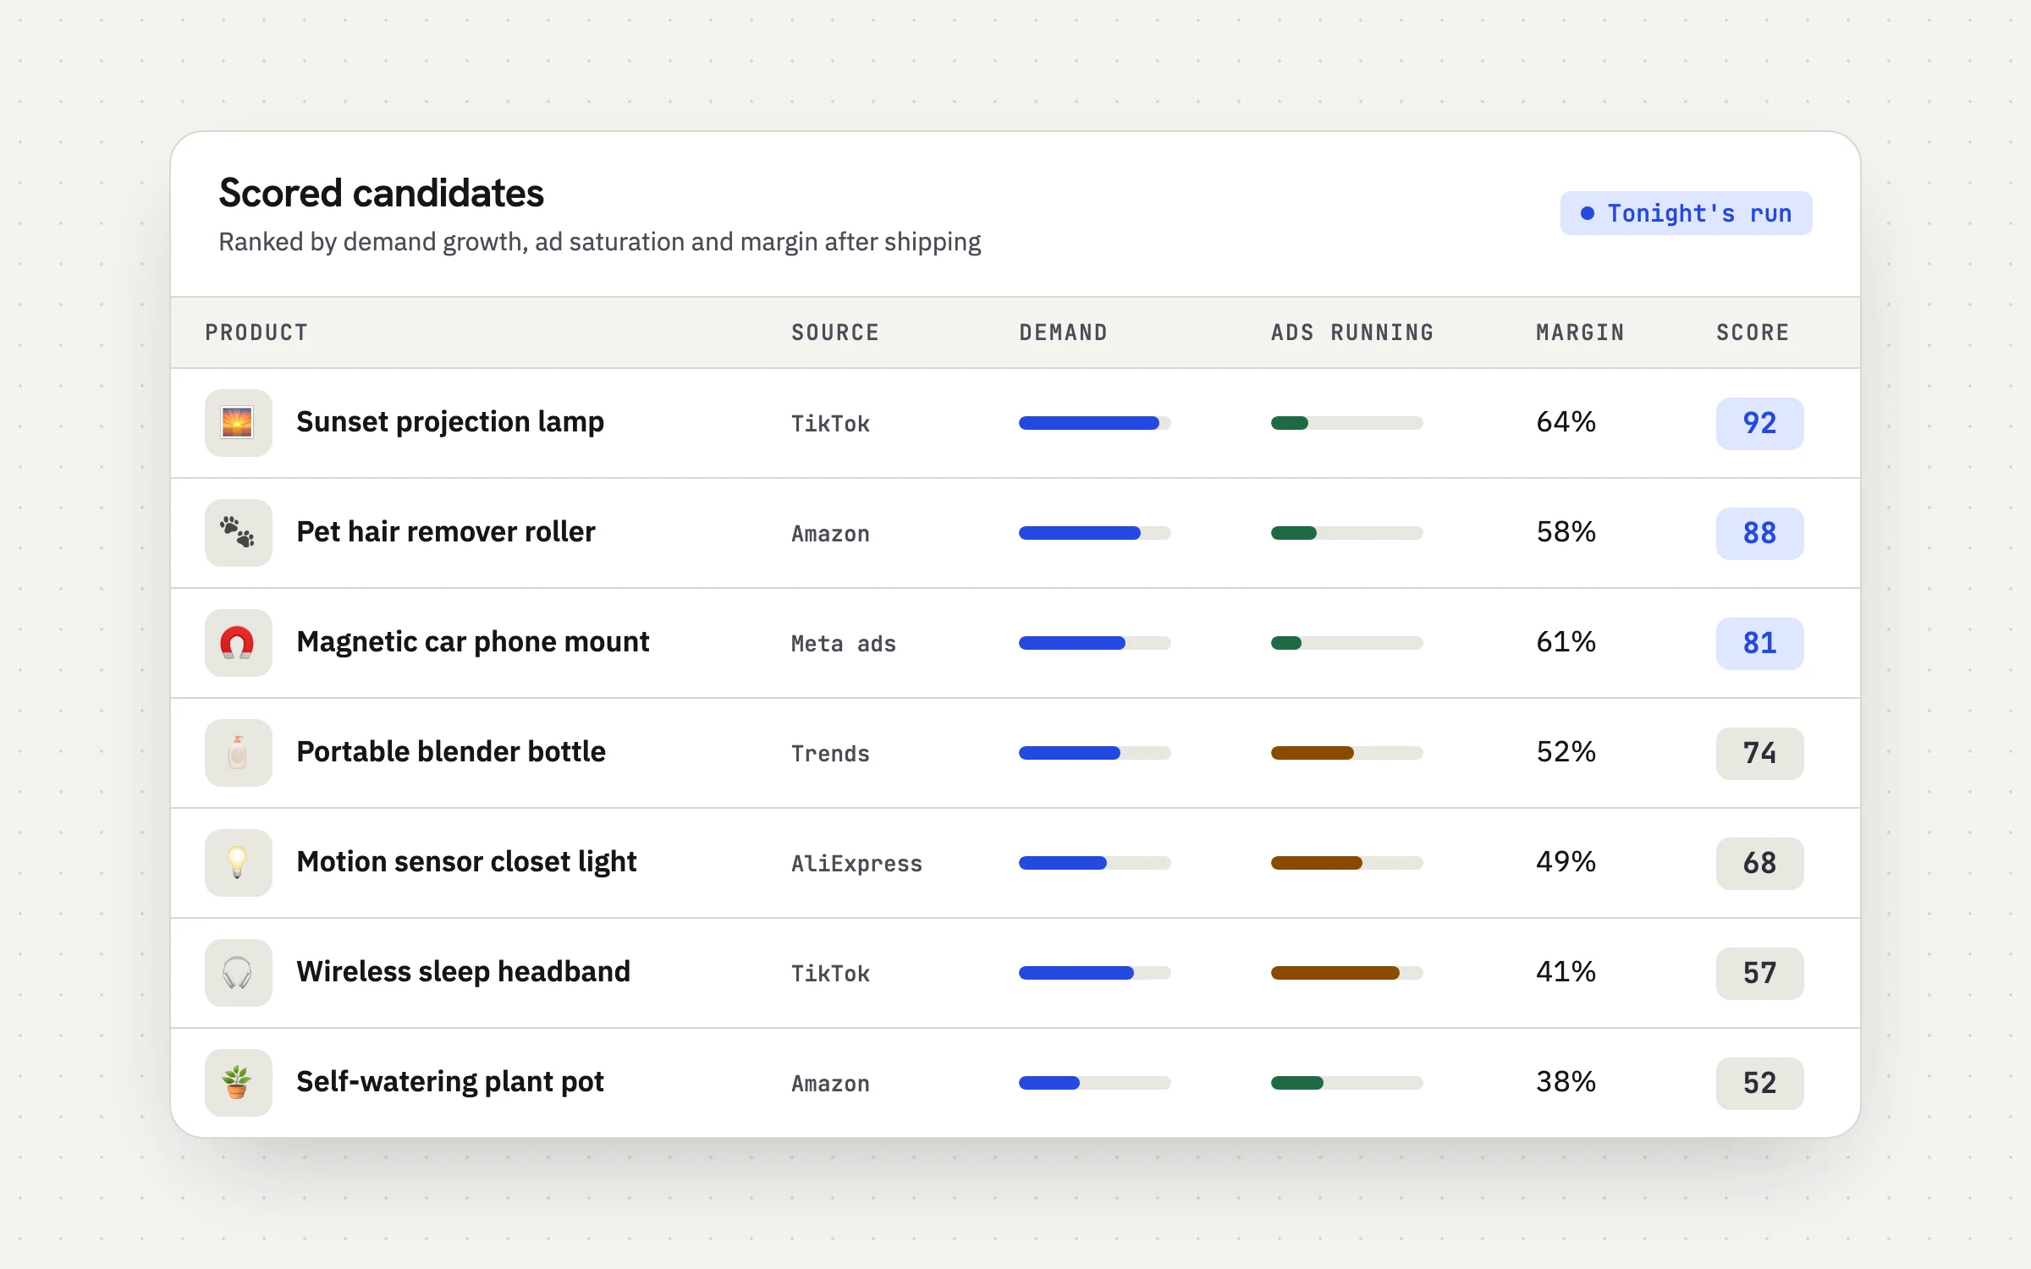Viewport: 2031px width, 1269px height.
Task: Click the light bulb icon for closet light
Action: (238, 863)
